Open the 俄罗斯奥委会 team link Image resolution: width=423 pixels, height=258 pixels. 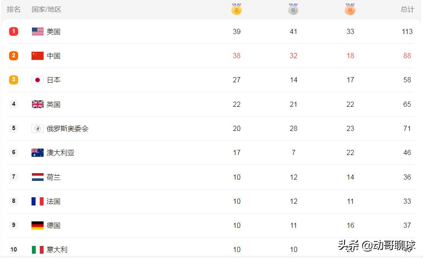tap(67, 128)
